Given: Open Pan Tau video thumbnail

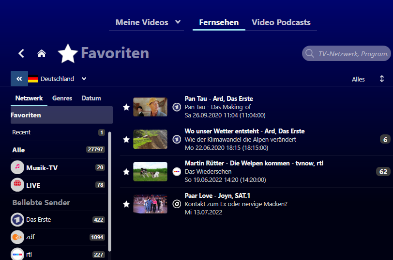Looking at the screenshot, I should [150, 107].
